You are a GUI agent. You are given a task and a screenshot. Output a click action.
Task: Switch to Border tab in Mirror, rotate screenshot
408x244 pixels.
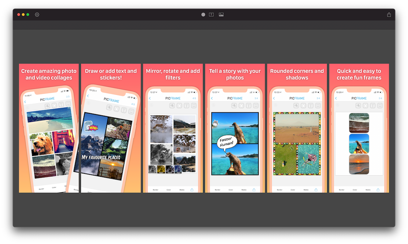(155, 190)
